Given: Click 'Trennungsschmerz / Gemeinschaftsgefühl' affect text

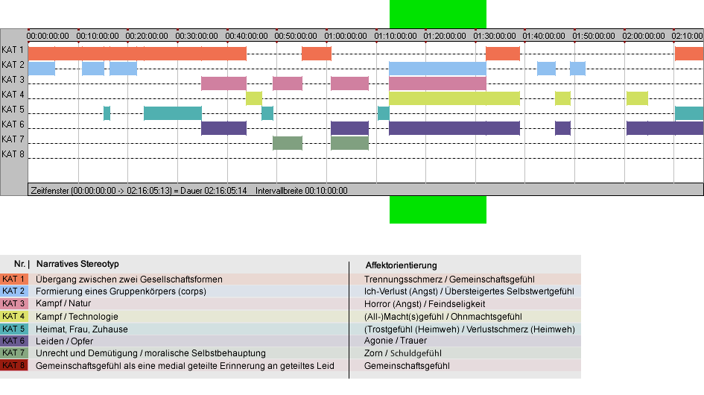Looking at the screenshot, I should 449,279.
